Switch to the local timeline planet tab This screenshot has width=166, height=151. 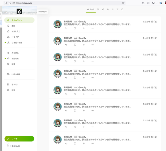tap(98, 9)
